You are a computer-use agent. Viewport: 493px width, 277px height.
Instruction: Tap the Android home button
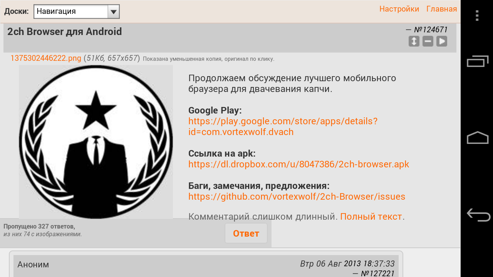478,138
